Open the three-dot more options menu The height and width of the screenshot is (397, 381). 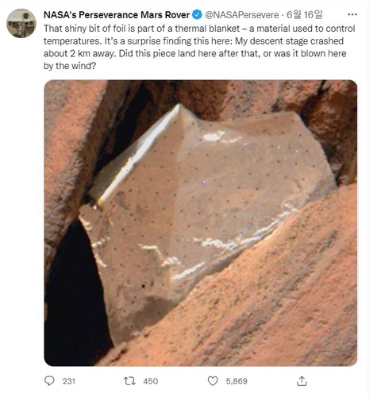click(x=352, y=14)
